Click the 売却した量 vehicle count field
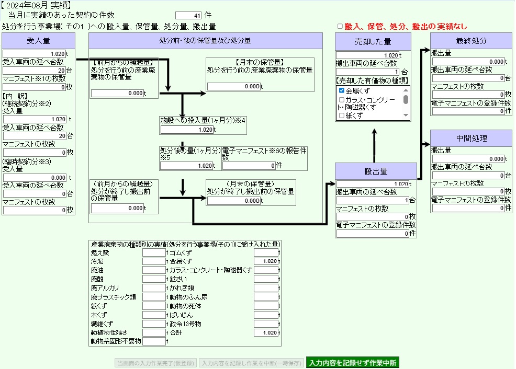 [368, 72]
